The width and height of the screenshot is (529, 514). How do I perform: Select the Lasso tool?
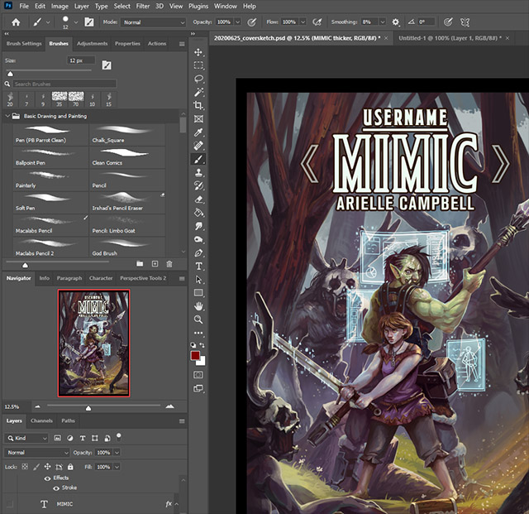[198, 79]
